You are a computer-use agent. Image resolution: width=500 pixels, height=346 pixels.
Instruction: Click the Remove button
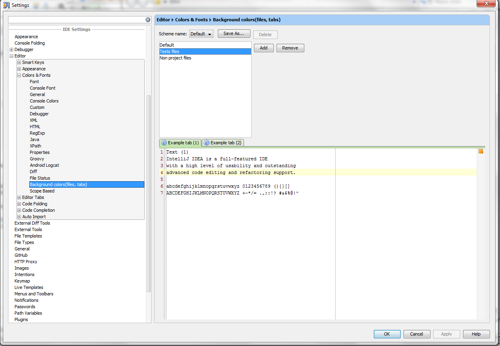point(290,48)
